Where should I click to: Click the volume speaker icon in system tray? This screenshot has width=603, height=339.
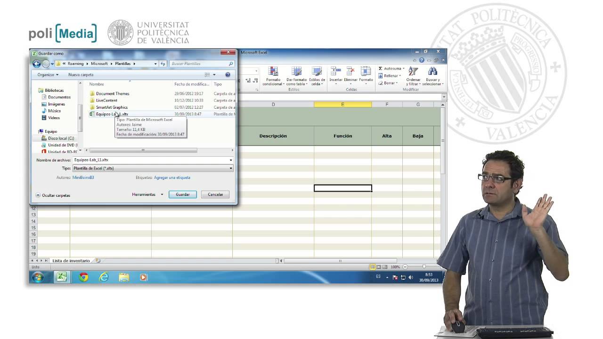tap(411, 277)
